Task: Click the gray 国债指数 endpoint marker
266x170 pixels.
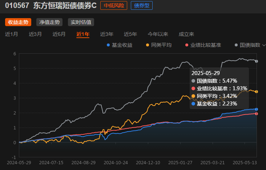Action: pos(257,61)
